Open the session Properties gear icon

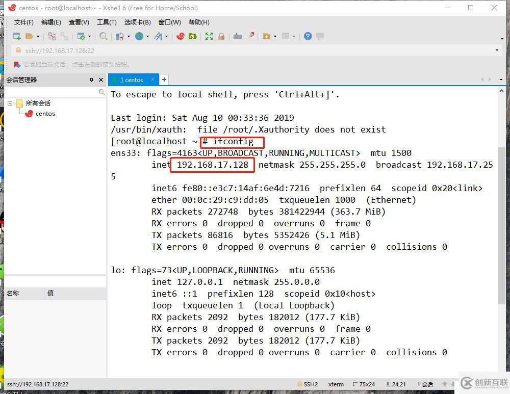[81, 36]
